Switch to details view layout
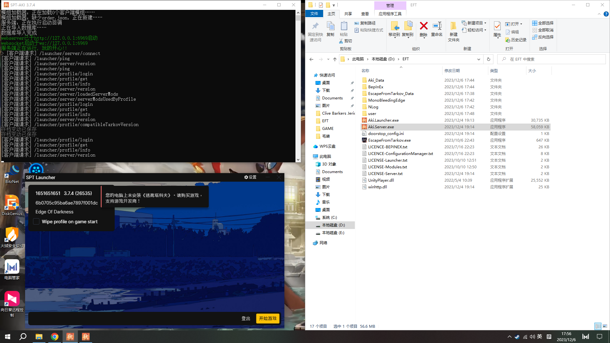Screen dimensions: 610x343 [598, 326]
